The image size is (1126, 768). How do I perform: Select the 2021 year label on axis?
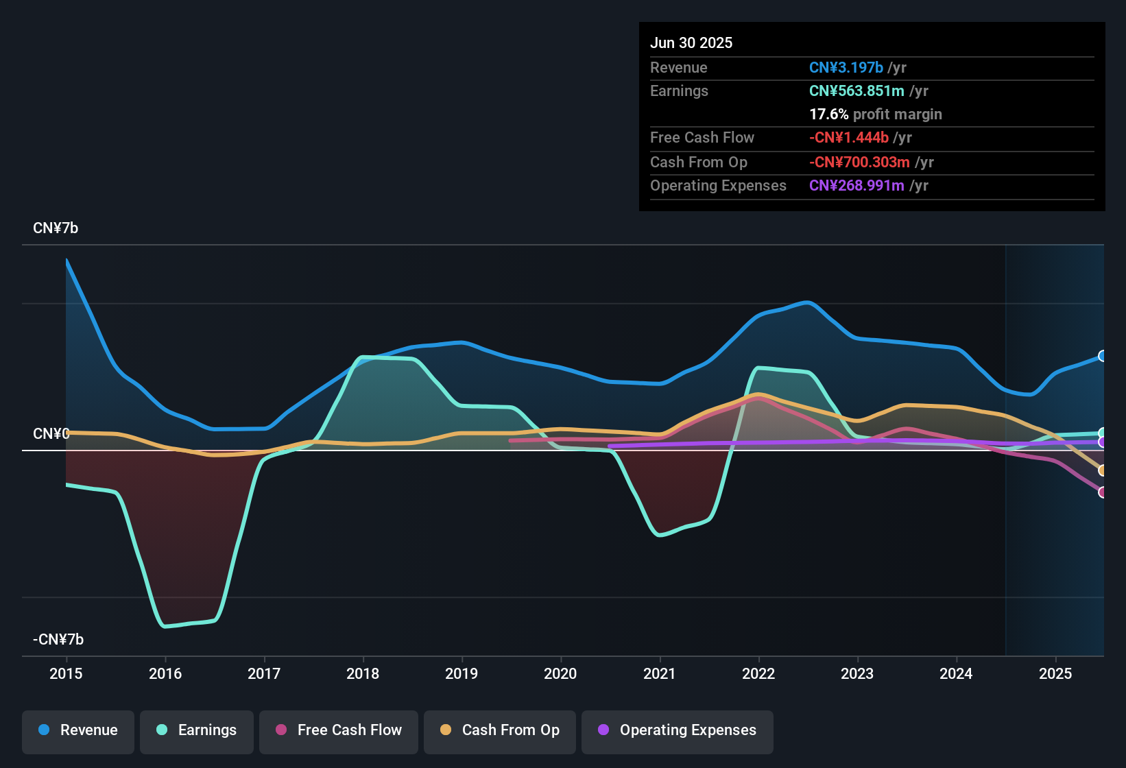659,674
